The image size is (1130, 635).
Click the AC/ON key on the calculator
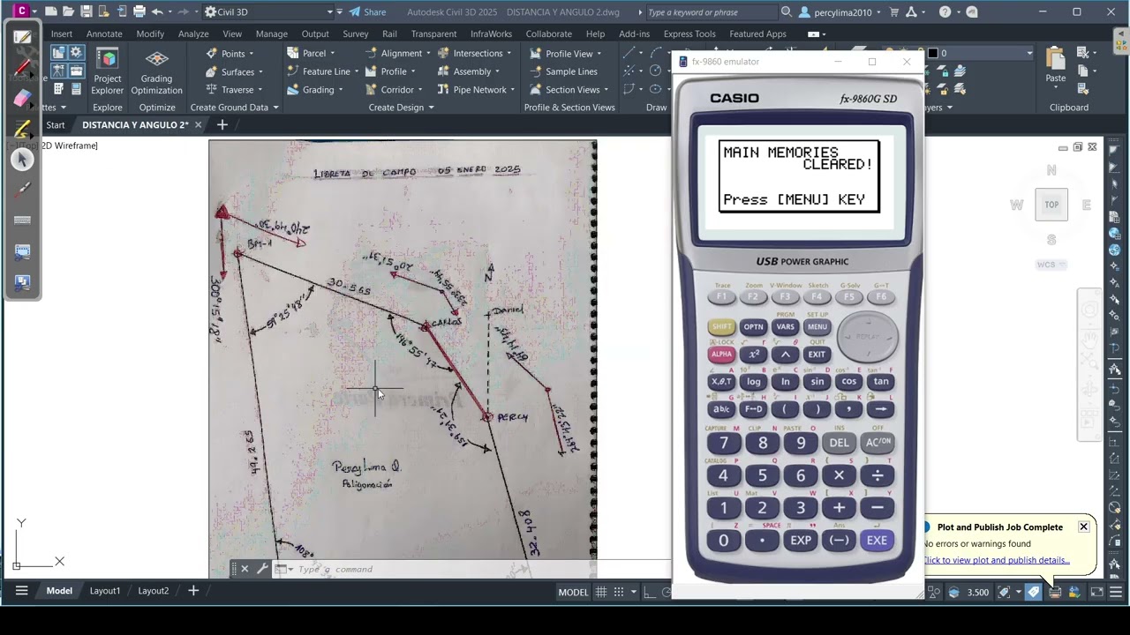tap(878, 443)
